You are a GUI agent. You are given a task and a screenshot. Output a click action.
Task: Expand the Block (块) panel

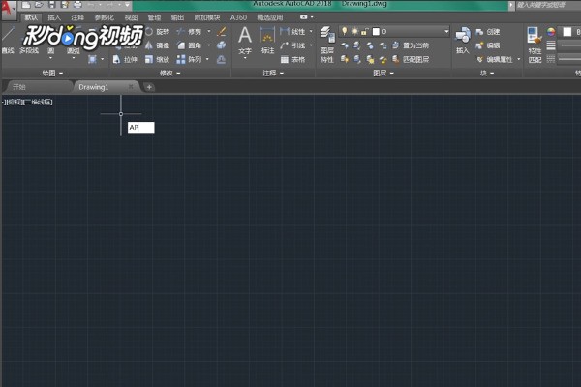[x=487, y=74]
